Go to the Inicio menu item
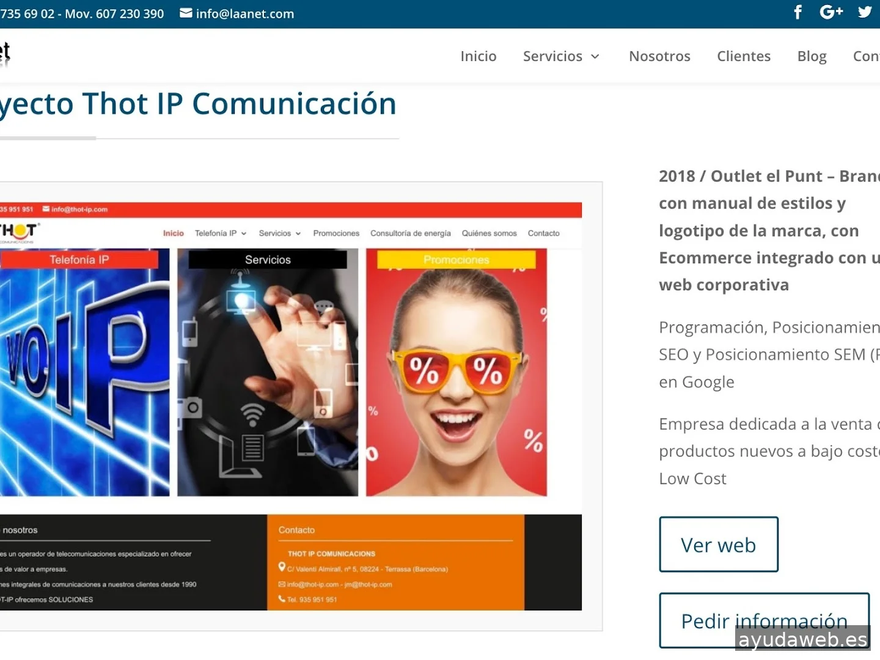The height and width of the screenshot is (660, 880). point(479,56)
